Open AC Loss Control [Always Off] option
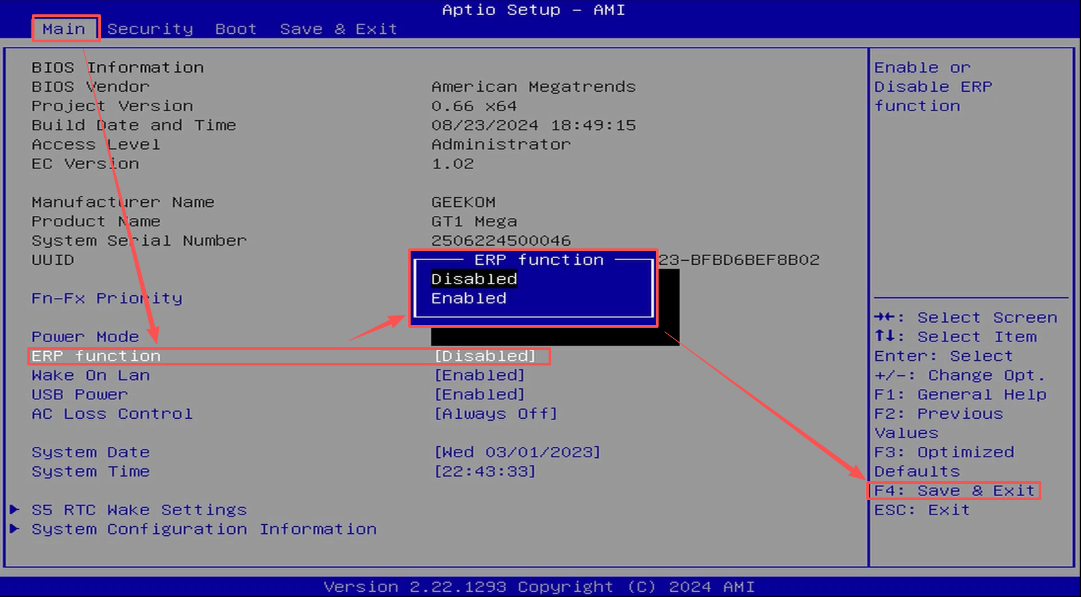The image size is (1081, 597). click(x=495, y=414)
